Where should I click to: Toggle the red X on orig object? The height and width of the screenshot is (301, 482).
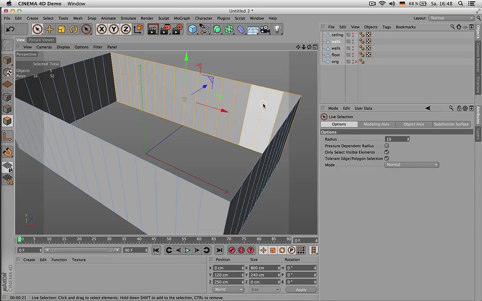click(356, 62)
